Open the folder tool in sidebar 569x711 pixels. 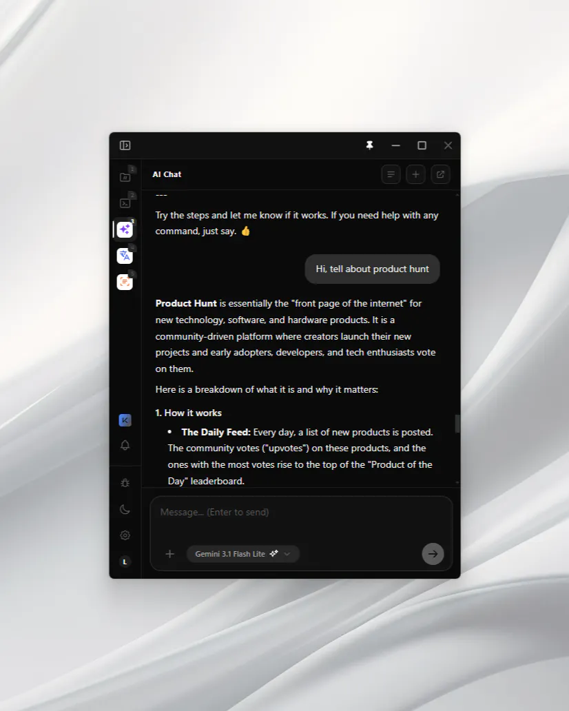125,177
